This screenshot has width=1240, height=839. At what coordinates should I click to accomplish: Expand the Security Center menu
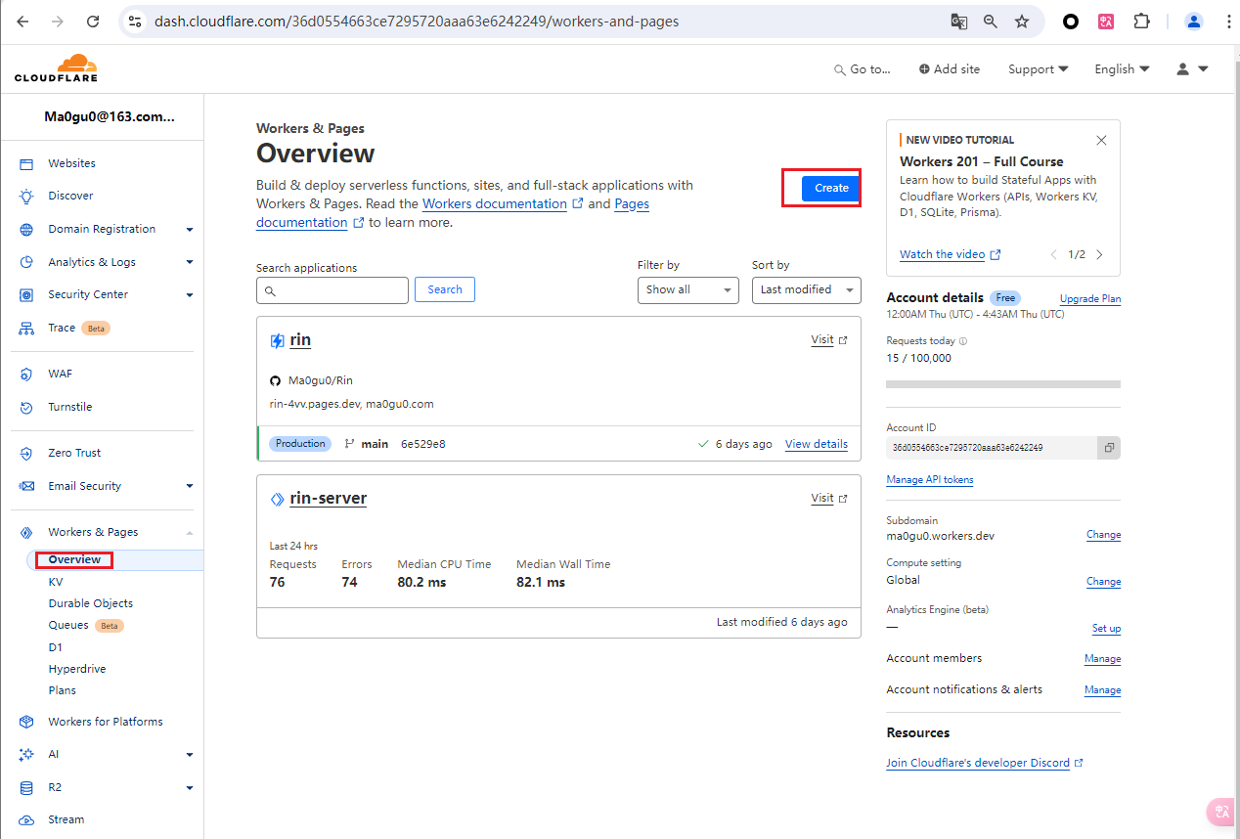point(190,295)
